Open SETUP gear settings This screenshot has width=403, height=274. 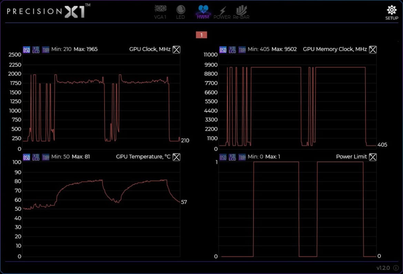point(392,13)
